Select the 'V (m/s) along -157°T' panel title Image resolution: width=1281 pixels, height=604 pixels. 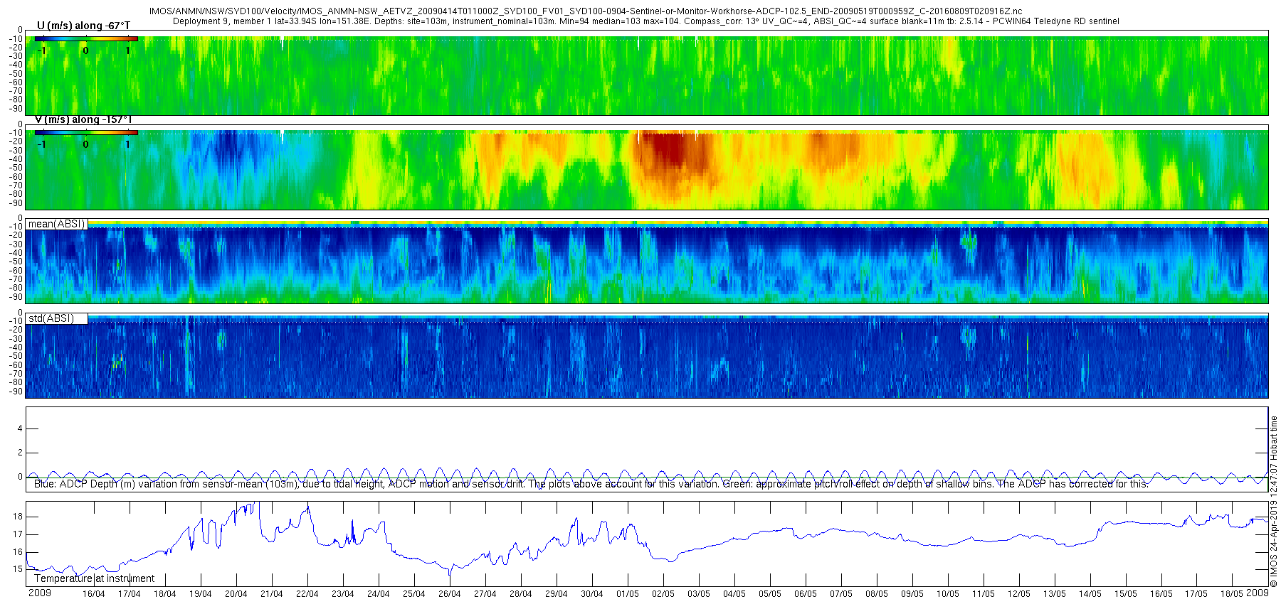83,119
